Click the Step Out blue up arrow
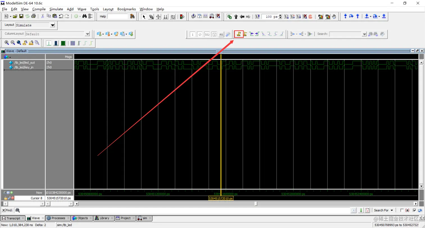This screenshot has width=425, height=228. (358, 17)
